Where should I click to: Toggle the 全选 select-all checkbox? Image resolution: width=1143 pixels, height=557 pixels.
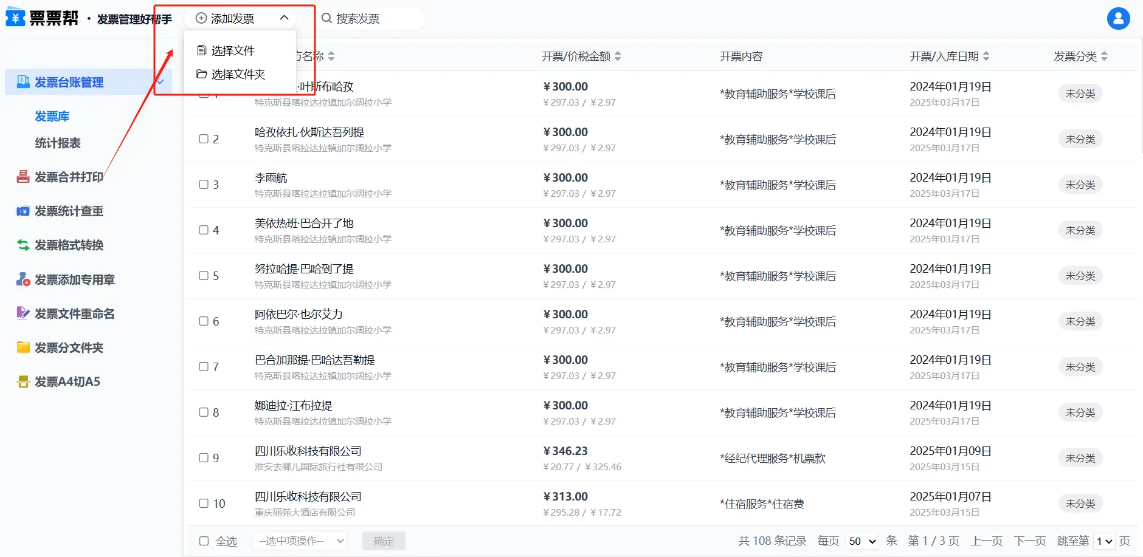coord(204,541)
